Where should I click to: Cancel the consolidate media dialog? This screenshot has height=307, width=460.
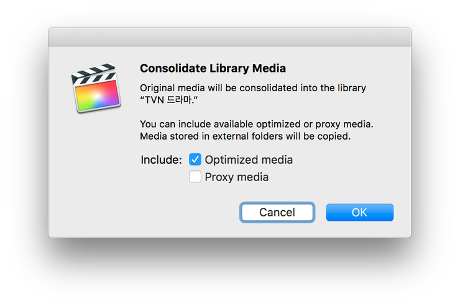pyautogui.click(x=277, y=213)
